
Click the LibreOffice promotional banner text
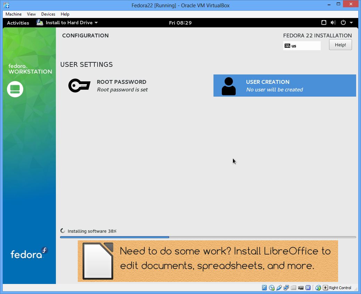[x=225, y=258]
